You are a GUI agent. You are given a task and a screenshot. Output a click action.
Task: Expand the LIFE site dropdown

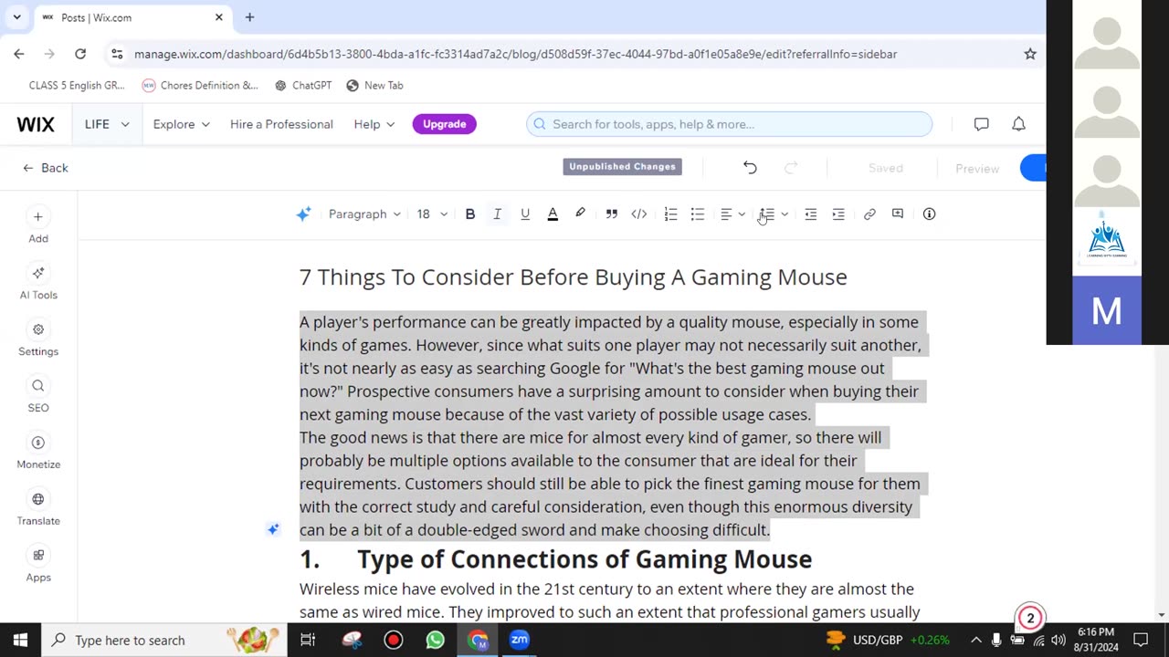click(x=107, y=124)
